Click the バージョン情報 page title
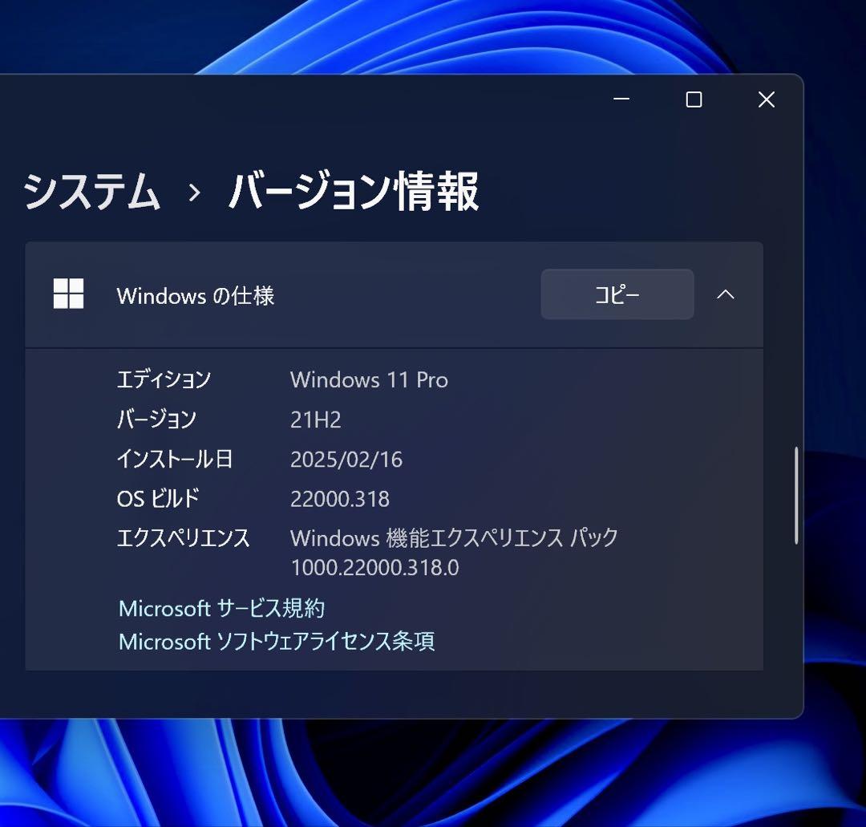This screenshot has width=866, height=827. coord(354,191)
